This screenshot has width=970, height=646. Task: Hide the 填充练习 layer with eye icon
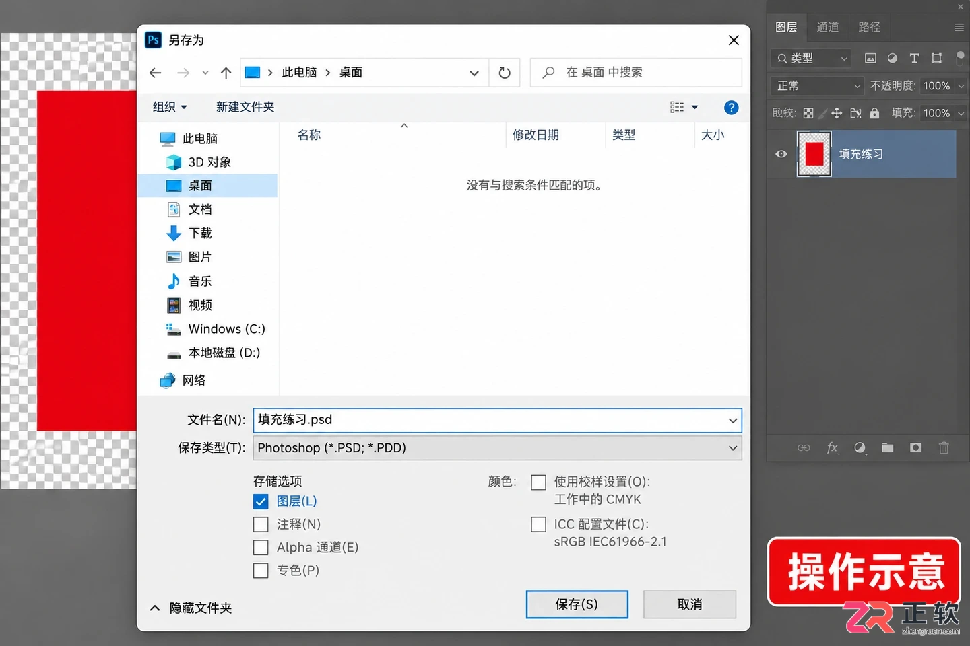781,154
